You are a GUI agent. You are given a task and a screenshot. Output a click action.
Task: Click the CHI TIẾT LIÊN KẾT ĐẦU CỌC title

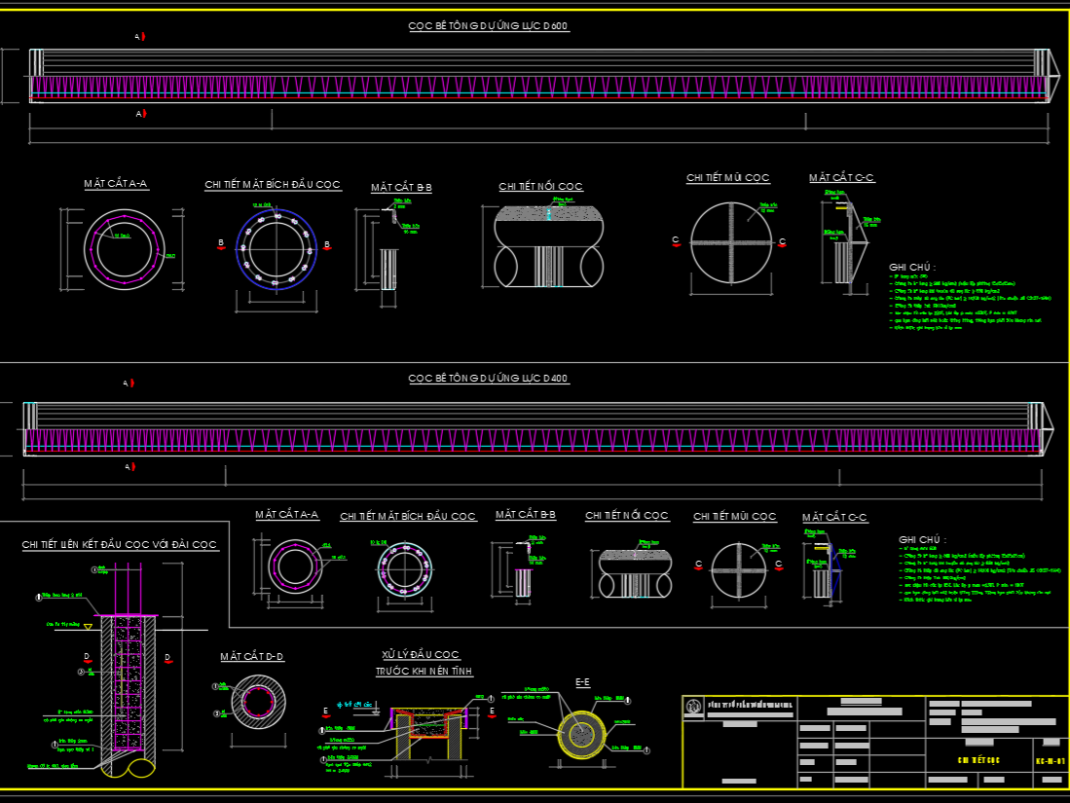(120, 545)
